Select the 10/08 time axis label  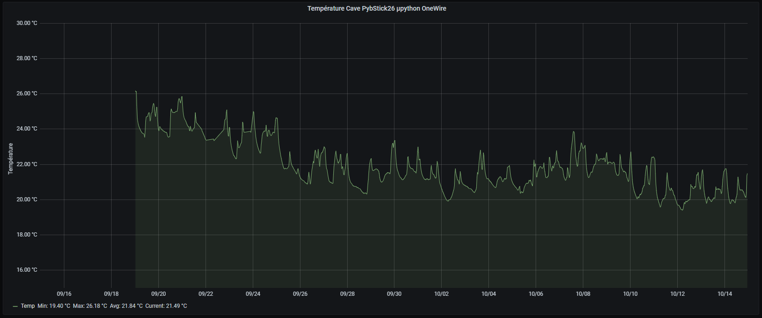coord(583,294)
